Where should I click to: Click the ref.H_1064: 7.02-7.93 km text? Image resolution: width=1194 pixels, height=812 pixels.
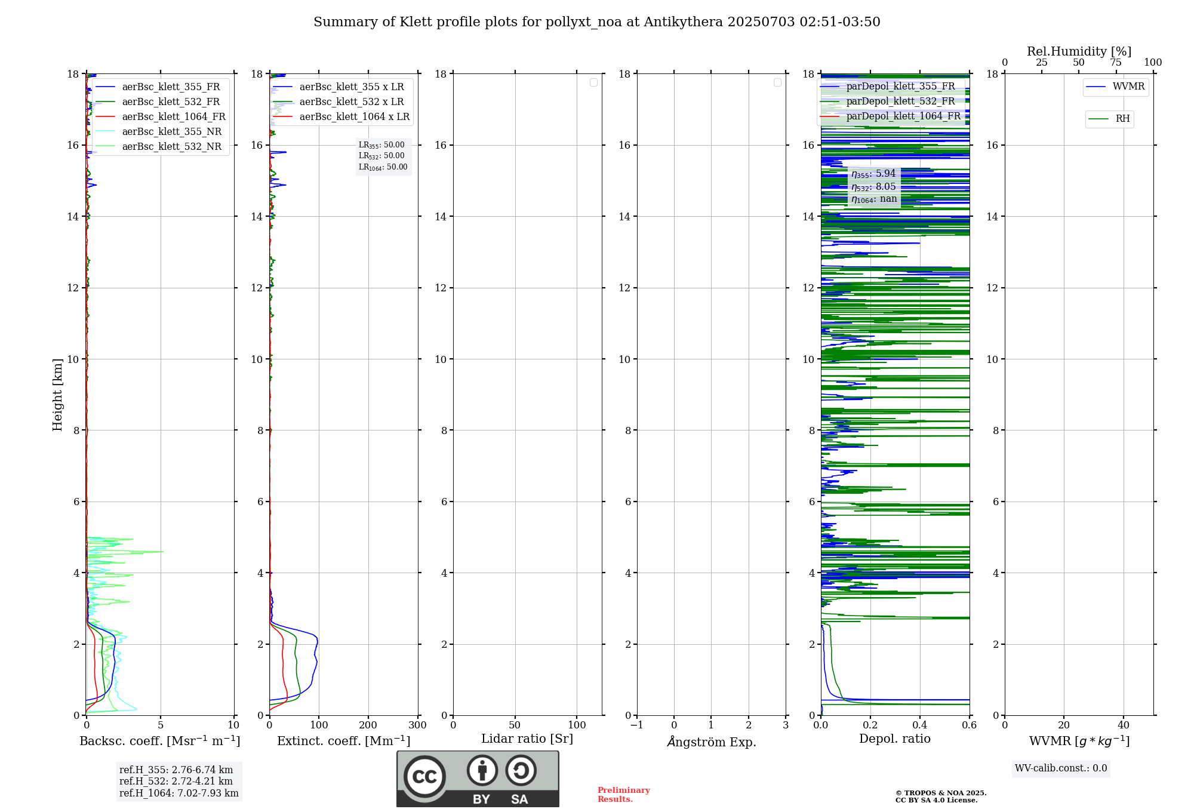point(179,793)
